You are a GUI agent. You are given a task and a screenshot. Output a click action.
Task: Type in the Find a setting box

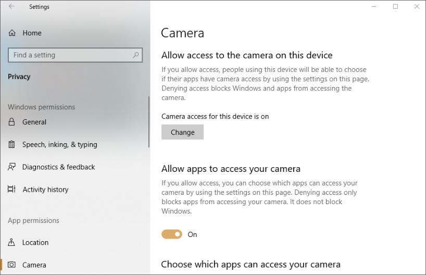[x=70, y=55]
